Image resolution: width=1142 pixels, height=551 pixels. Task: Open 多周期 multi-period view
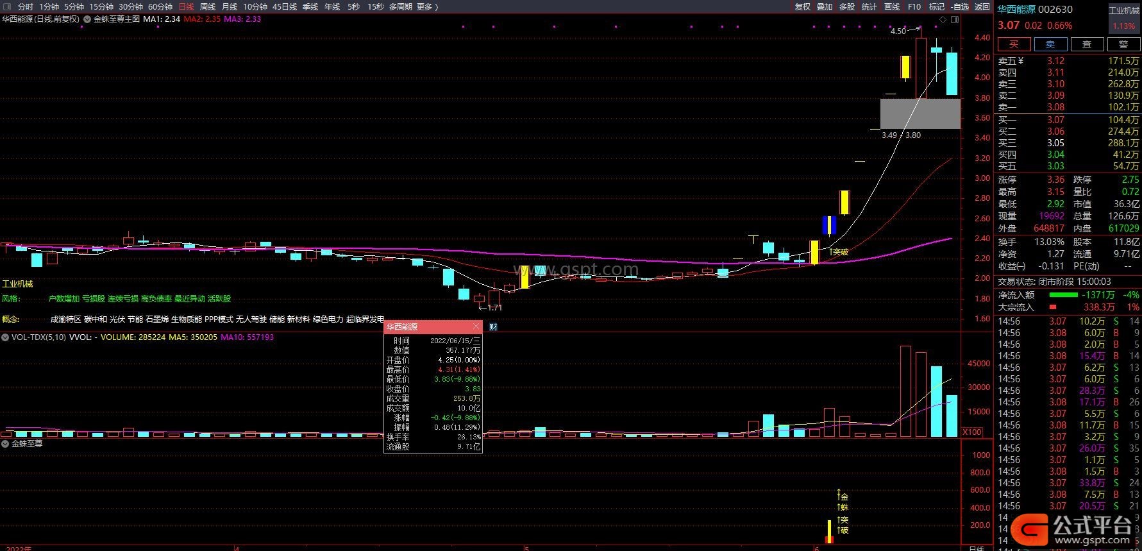pyautogui.click(x=401, y=6)
